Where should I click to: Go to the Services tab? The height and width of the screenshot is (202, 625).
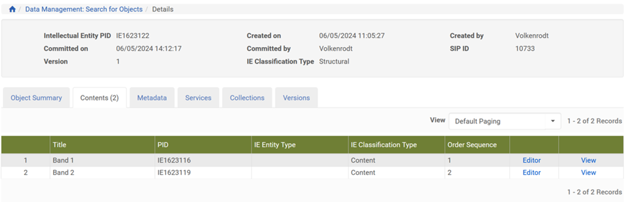click(198, 98)
